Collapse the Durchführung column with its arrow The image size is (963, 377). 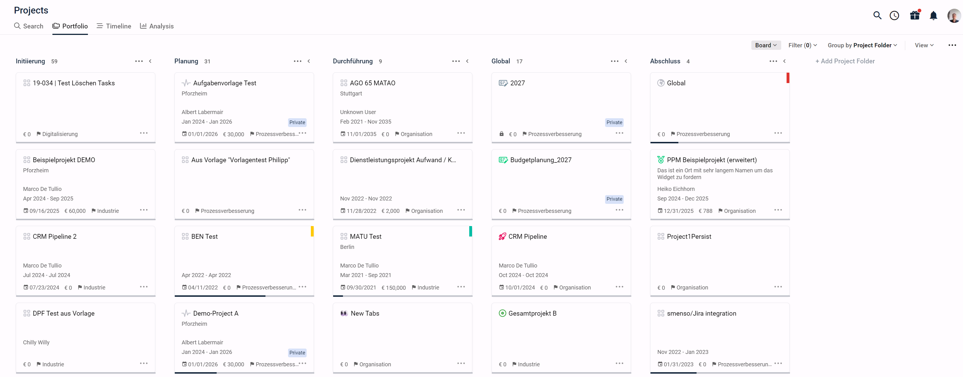[467, 61]
